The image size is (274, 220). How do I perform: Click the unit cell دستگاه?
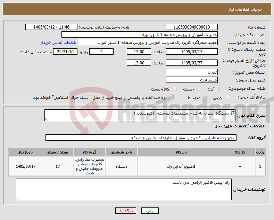coord(121,166)
